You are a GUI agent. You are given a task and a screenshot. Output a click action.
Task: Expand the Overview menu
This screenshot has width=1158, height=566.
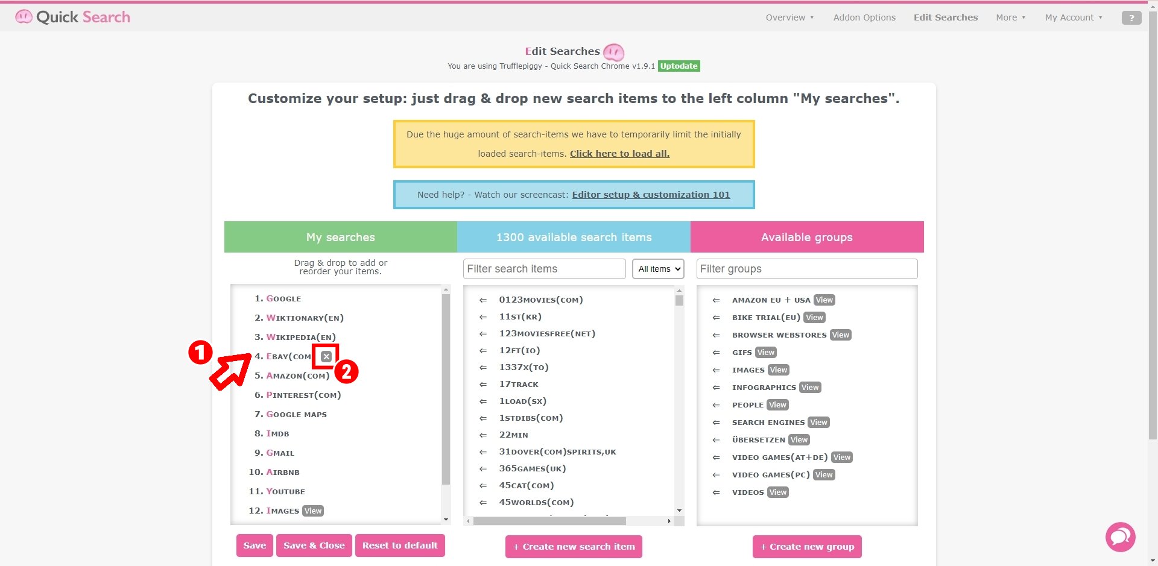click(789, 17)
